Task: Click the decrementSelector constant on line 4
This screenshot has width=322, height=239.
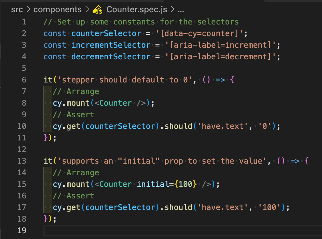Action: (x=111, y=56)
